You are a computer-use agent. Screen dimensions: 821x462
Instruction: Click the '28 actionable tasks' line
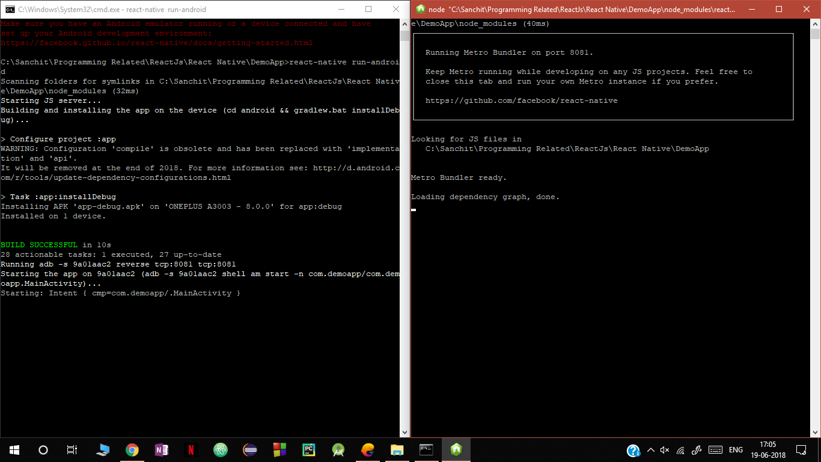(111, 254)
